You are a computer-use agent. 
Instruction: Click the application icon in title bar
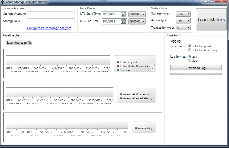pos(2,2)
